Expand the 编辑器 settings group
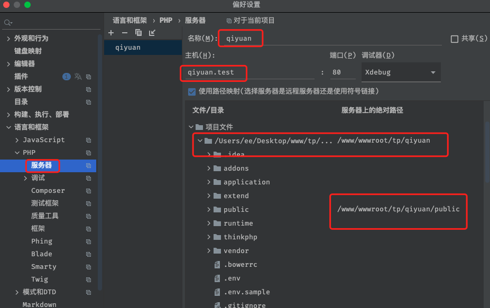This screenshot has height=308, width=490. click(x=8, y=64)
